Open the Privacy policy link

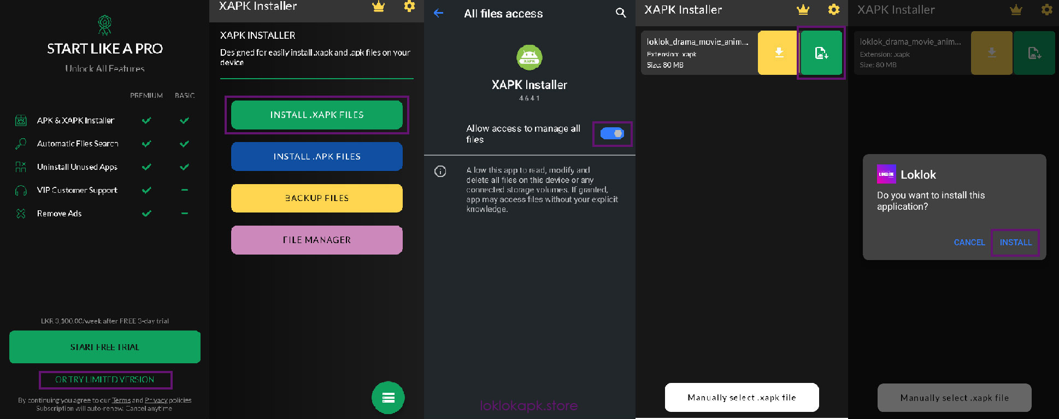click(156, 400)
